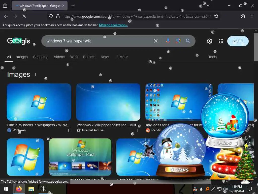This screenshot has width=258, height=194.
Task: Switch to the Forums results tab
Action: 89,57
